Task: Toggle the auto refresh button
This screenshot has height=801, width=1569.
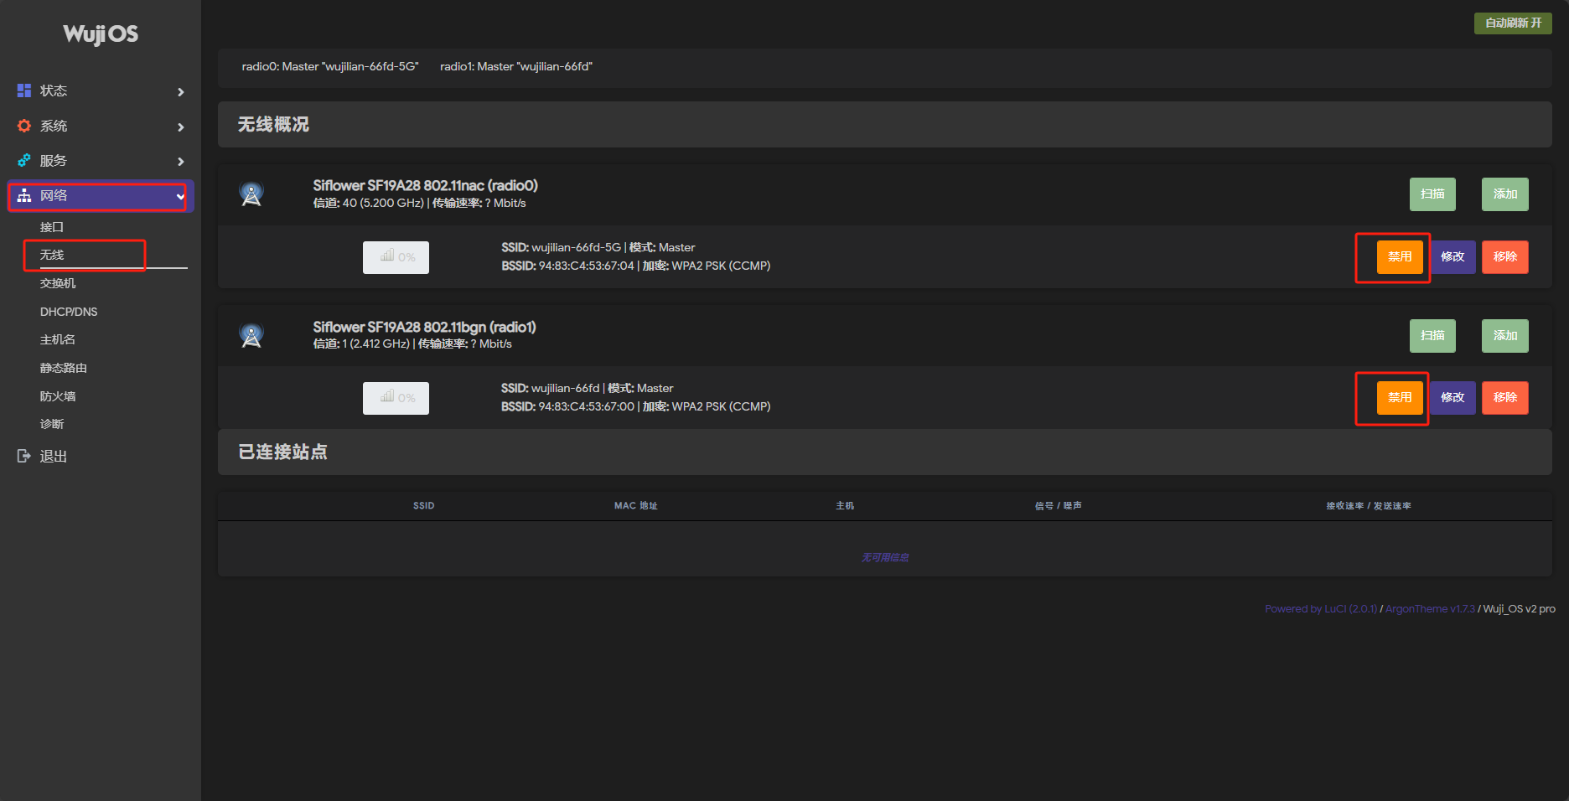Action: pos(1512,23)
